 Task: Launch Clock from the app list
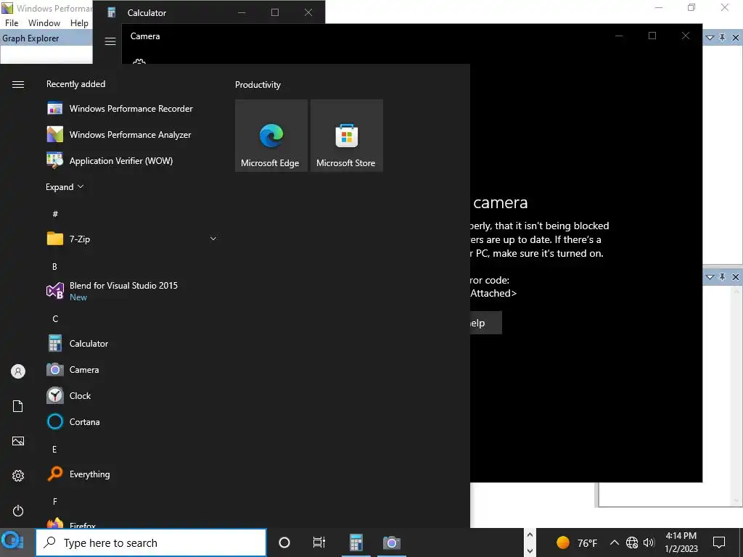[x=131, y=395]
